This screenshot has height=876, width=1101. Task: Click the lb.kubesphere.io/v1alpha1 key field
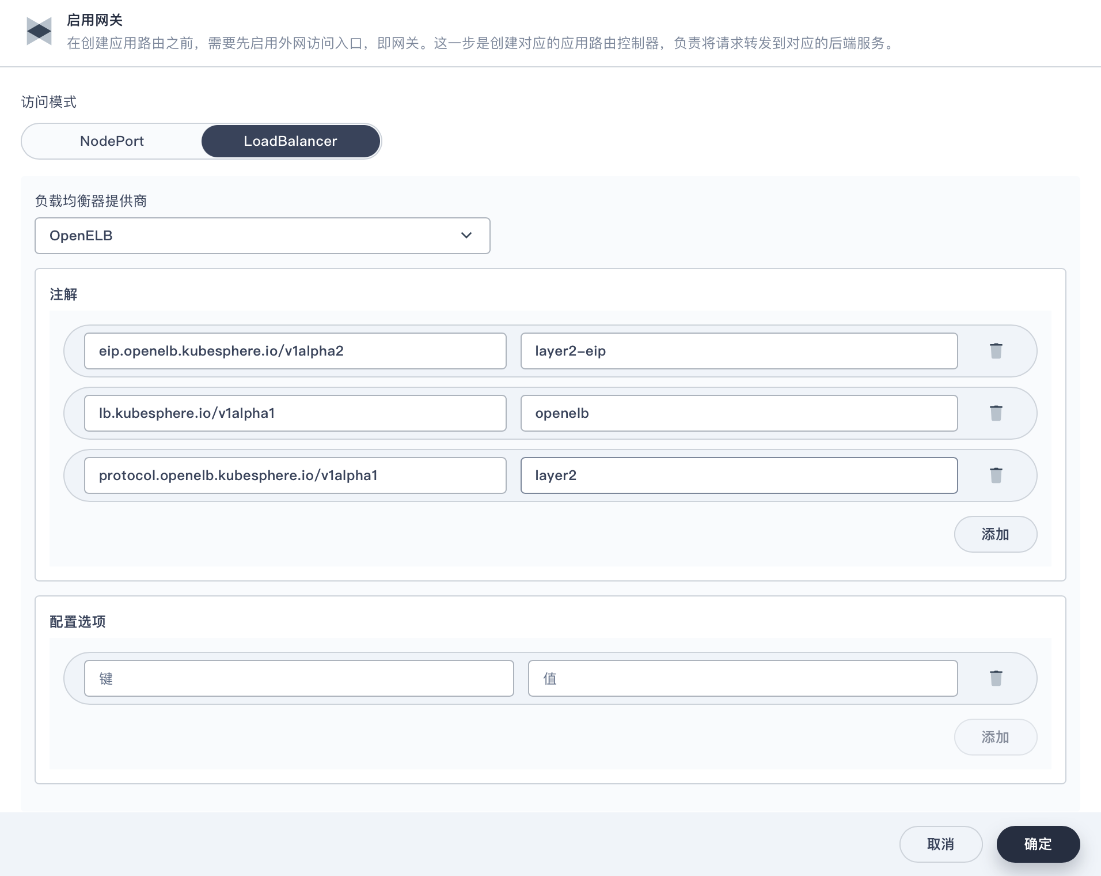[x=295, y=413]
